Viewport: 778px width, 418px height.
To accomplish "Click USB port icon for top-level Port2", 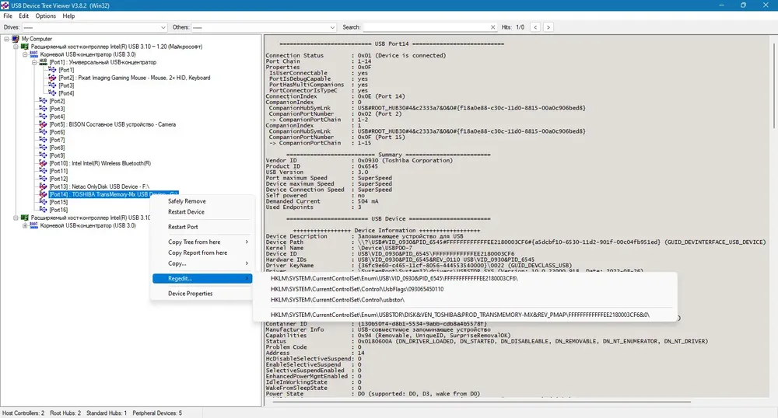I will [43, 101].
